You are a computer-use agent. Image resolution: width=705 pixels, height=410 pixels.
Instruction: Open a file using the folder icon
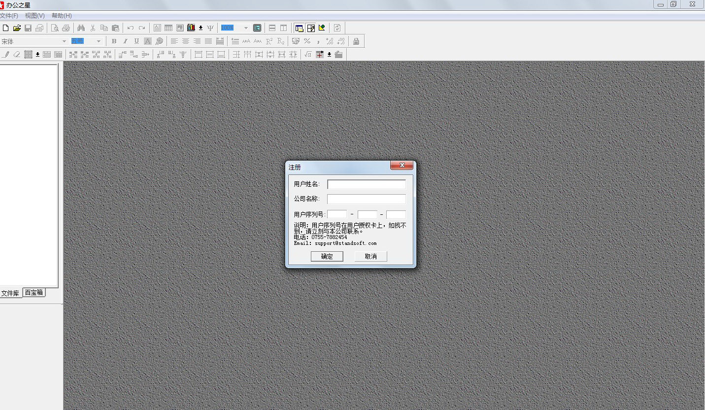click(17, 28)
